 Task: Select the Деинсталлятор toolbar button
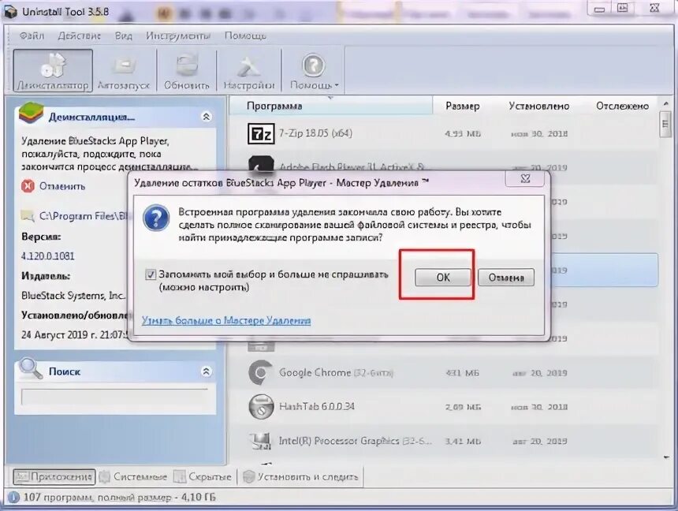[53, 70]
